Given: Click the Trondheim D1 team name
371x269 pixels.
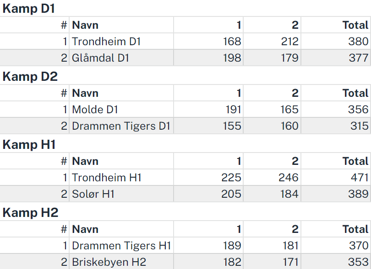Looking at the screenshot, I should pyautogui.click(x=106, y=42).
